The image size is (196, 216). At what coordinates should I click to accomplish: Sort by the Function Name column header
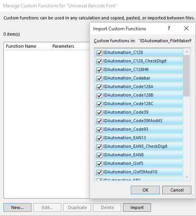coord(28,46)
